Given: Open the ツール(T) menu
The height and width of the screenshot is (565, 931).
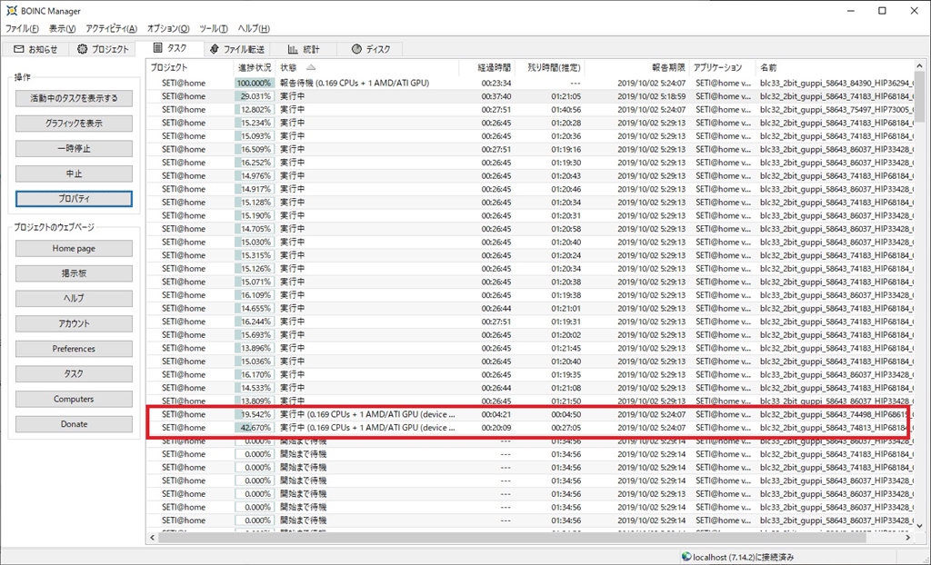Looking at the screenshot, I should [x=213, y=28].
